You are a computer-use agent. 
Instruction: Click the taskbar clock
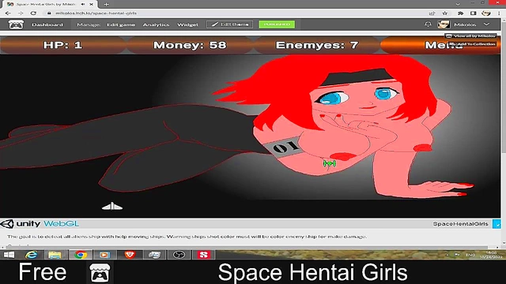[x=491, y=255]
